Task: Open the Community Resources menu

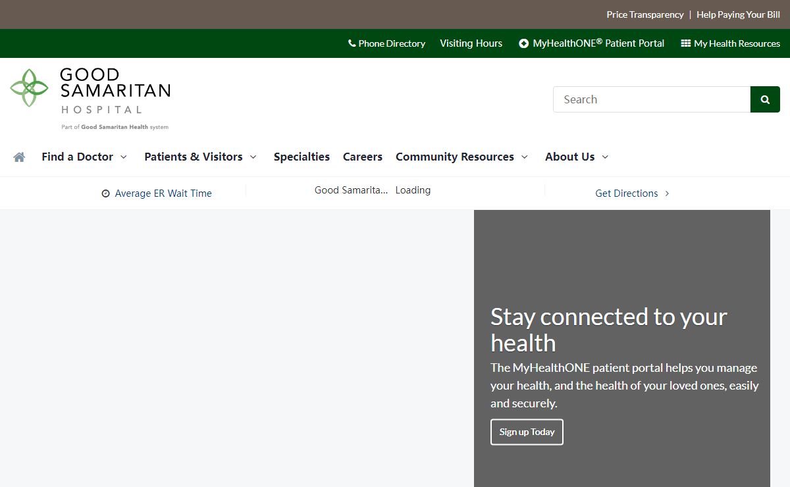Action: click(x=455, y=157)
